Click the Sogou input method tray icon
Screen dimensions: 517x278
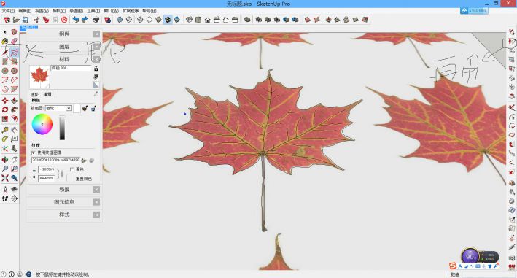(x=453, y=266)
